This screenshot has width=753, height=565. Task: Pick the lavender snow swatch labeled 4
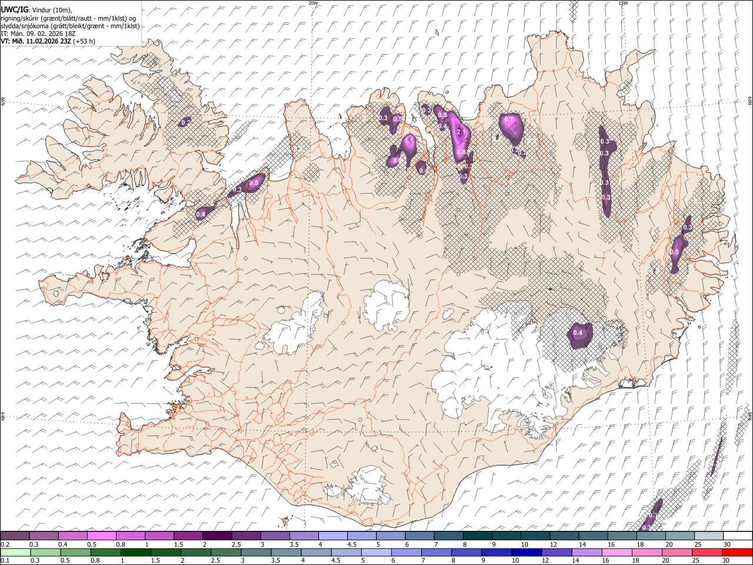(333, 536)
